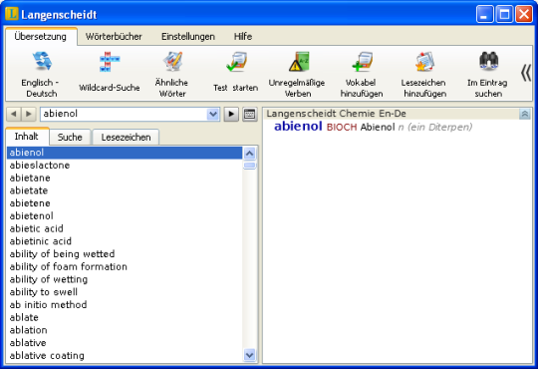Open the Wörterbücher tab
The height and width of the screenshot is (369, 538).
[x=114, y=37]
